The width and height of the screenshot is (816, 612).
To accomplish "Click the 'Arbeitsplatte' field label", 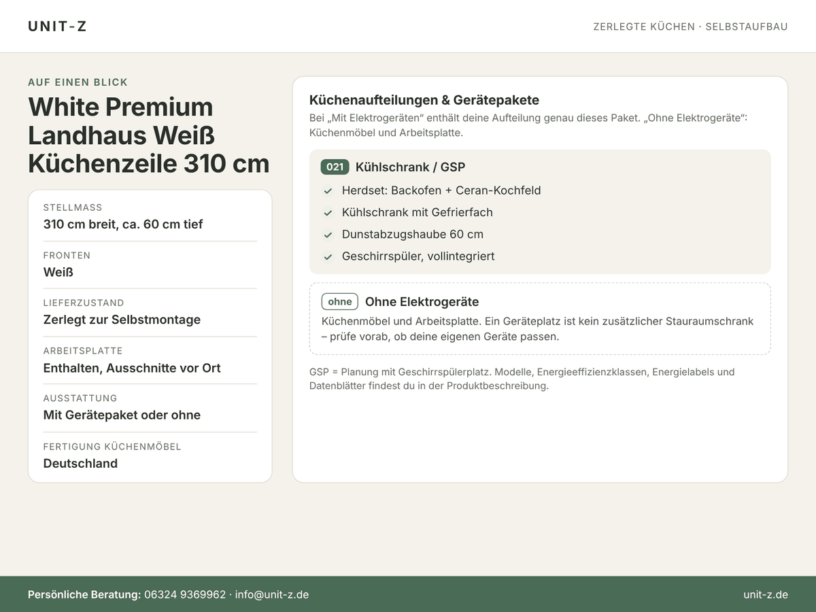I will (83, 351).
